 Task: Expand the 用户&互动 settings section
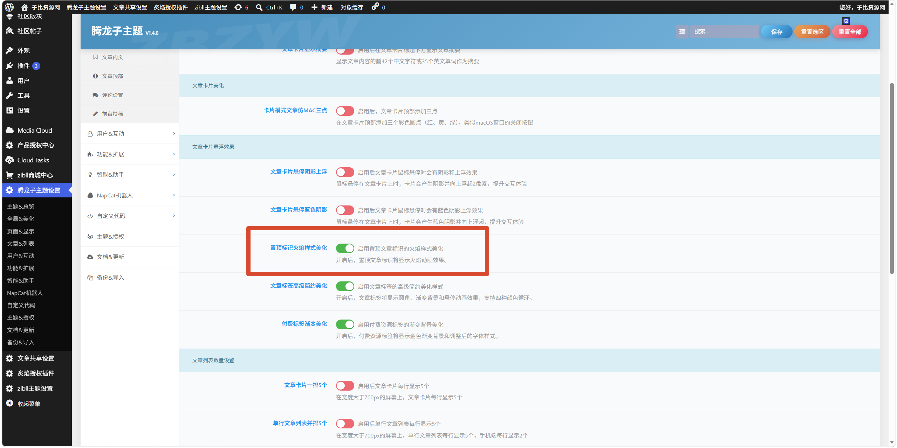click(130, 134)
